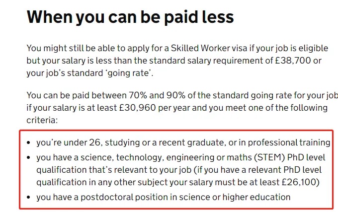Click the '£26,100)' amount in second bullet
Viewport: 338px width, 212px height.
pyautogui.click(x=301, y=182)
